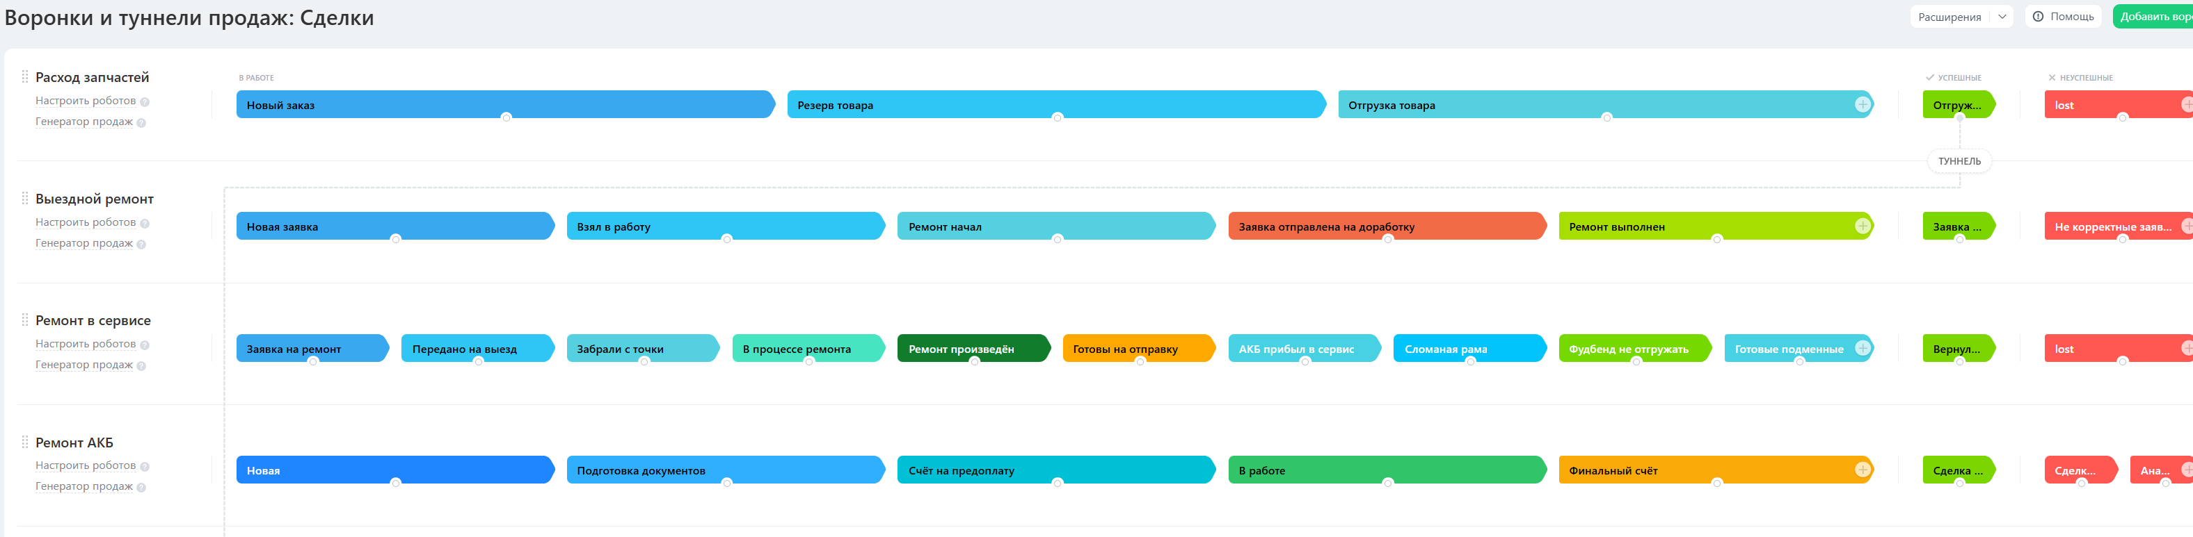Viewport: 2193px width, 537px height.
Task: Click drag handle next to Ремонт АКБ
Action: coord(24,442)
